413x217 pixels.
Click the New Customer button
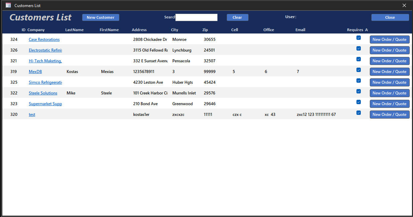click(x=100, y=17)
